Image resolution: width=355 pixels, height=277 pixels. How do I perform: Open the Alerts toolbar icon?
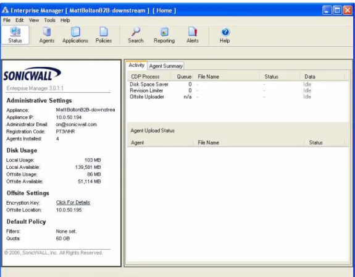pos(193,35)
